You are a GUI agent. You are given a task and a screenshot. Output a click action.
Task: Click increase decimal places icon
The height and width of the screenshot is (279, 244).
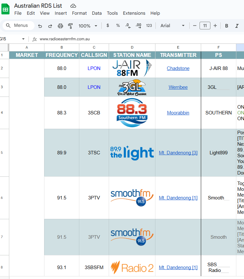coord(138,26)
